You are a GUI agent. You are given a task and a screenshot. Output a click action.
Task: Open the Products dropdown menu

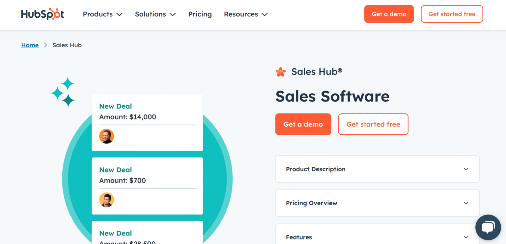click(102, 14)
